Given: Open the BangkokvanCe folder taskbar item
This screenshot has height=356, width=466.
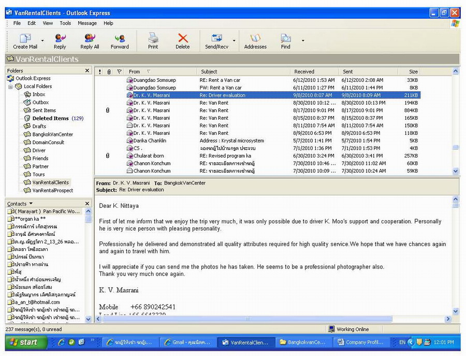Looking at the screenshot, I should (303, 343).
